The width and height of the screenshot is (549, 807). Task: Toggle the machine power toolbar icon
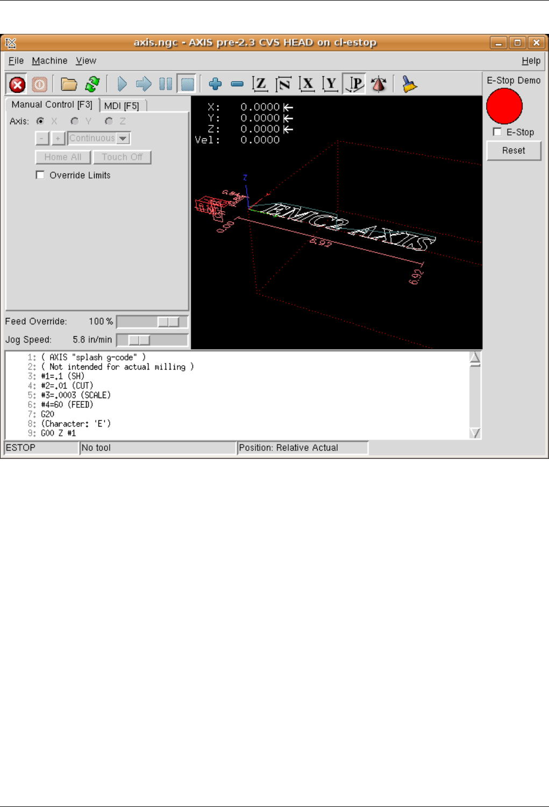39,84
